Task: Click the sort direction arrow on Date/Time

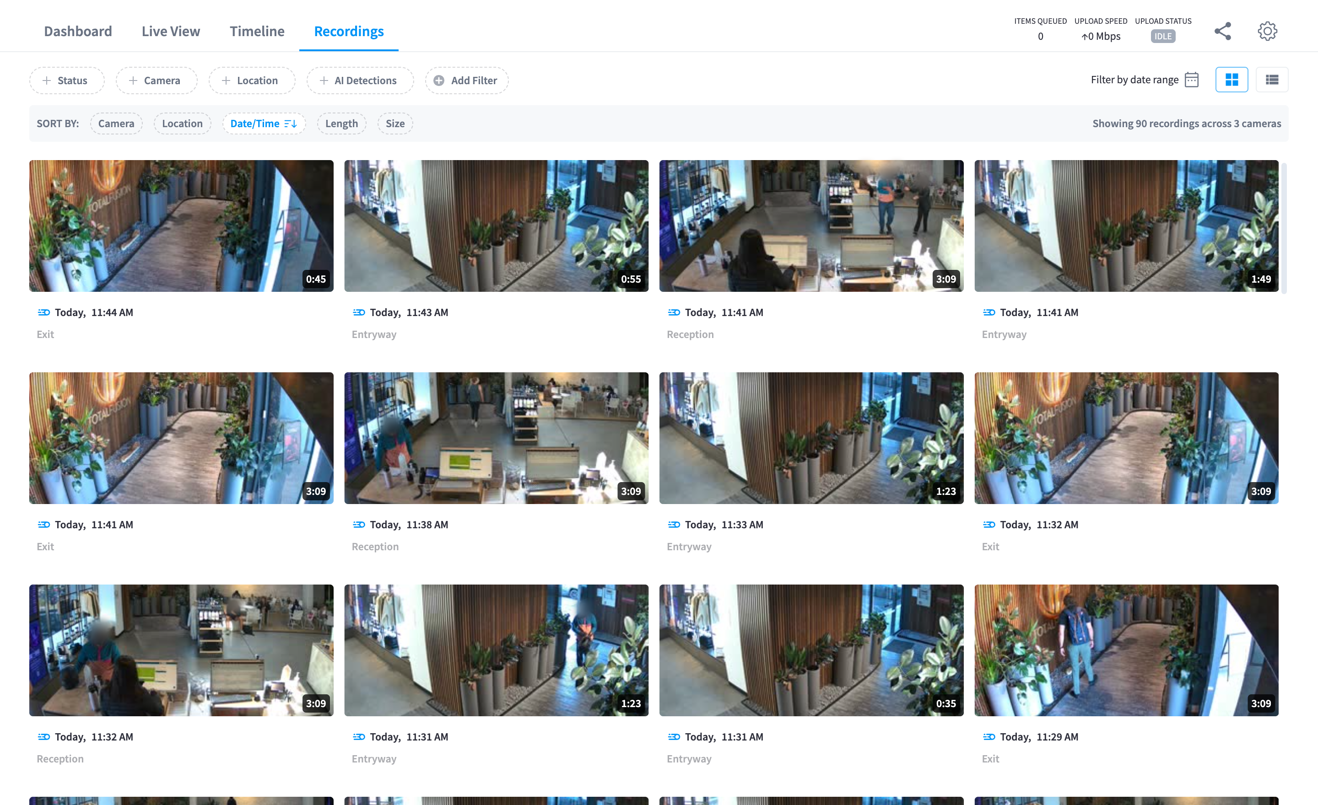Action: [x=291, y=123]
